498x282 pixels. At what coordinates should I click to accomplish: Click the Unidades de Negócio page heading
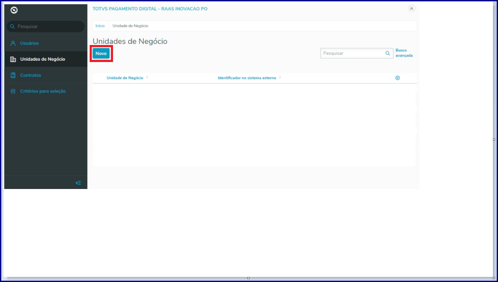pos(130,41)
